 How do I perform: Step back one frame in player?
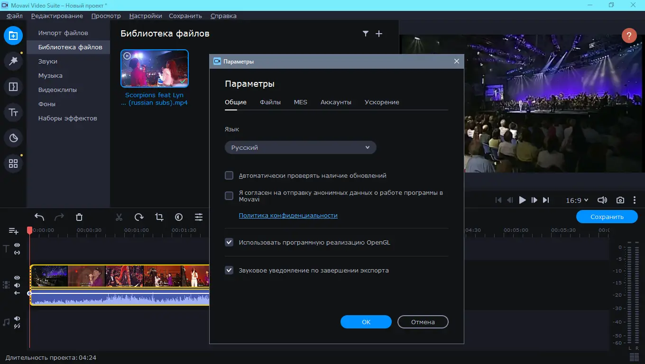click(510, 200)
